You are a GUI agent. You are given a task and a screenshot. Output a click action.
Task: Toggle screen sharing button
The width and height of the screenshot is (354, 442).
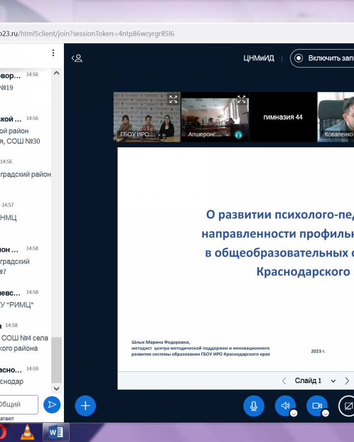[x=348, y=406]
